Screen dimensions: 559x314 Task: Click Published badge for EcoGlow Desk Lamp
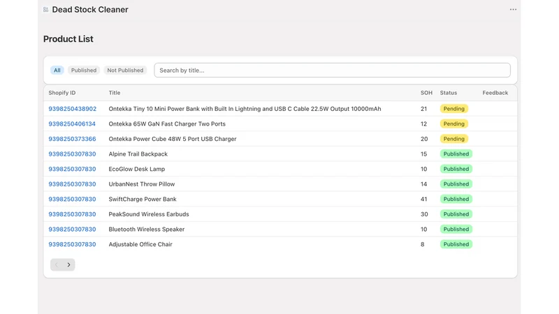coord(456,169)
